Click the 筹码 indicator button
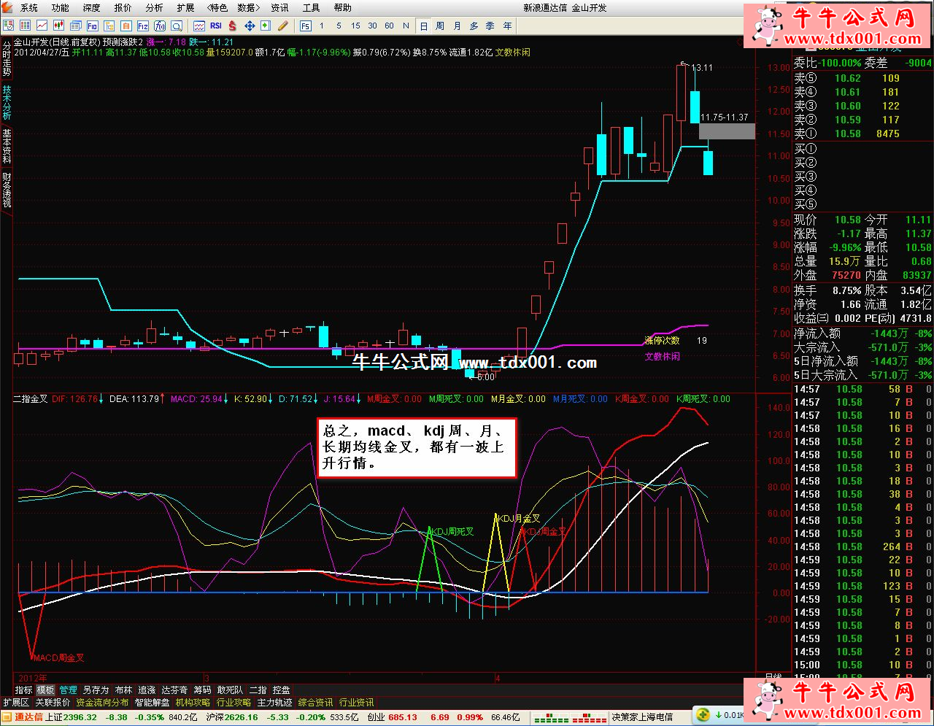 pos(202,690)
